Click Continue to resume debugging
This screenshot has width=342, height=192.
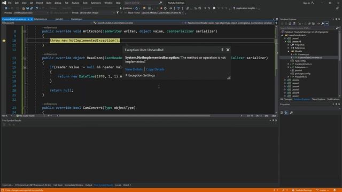[x=126, y=9]
